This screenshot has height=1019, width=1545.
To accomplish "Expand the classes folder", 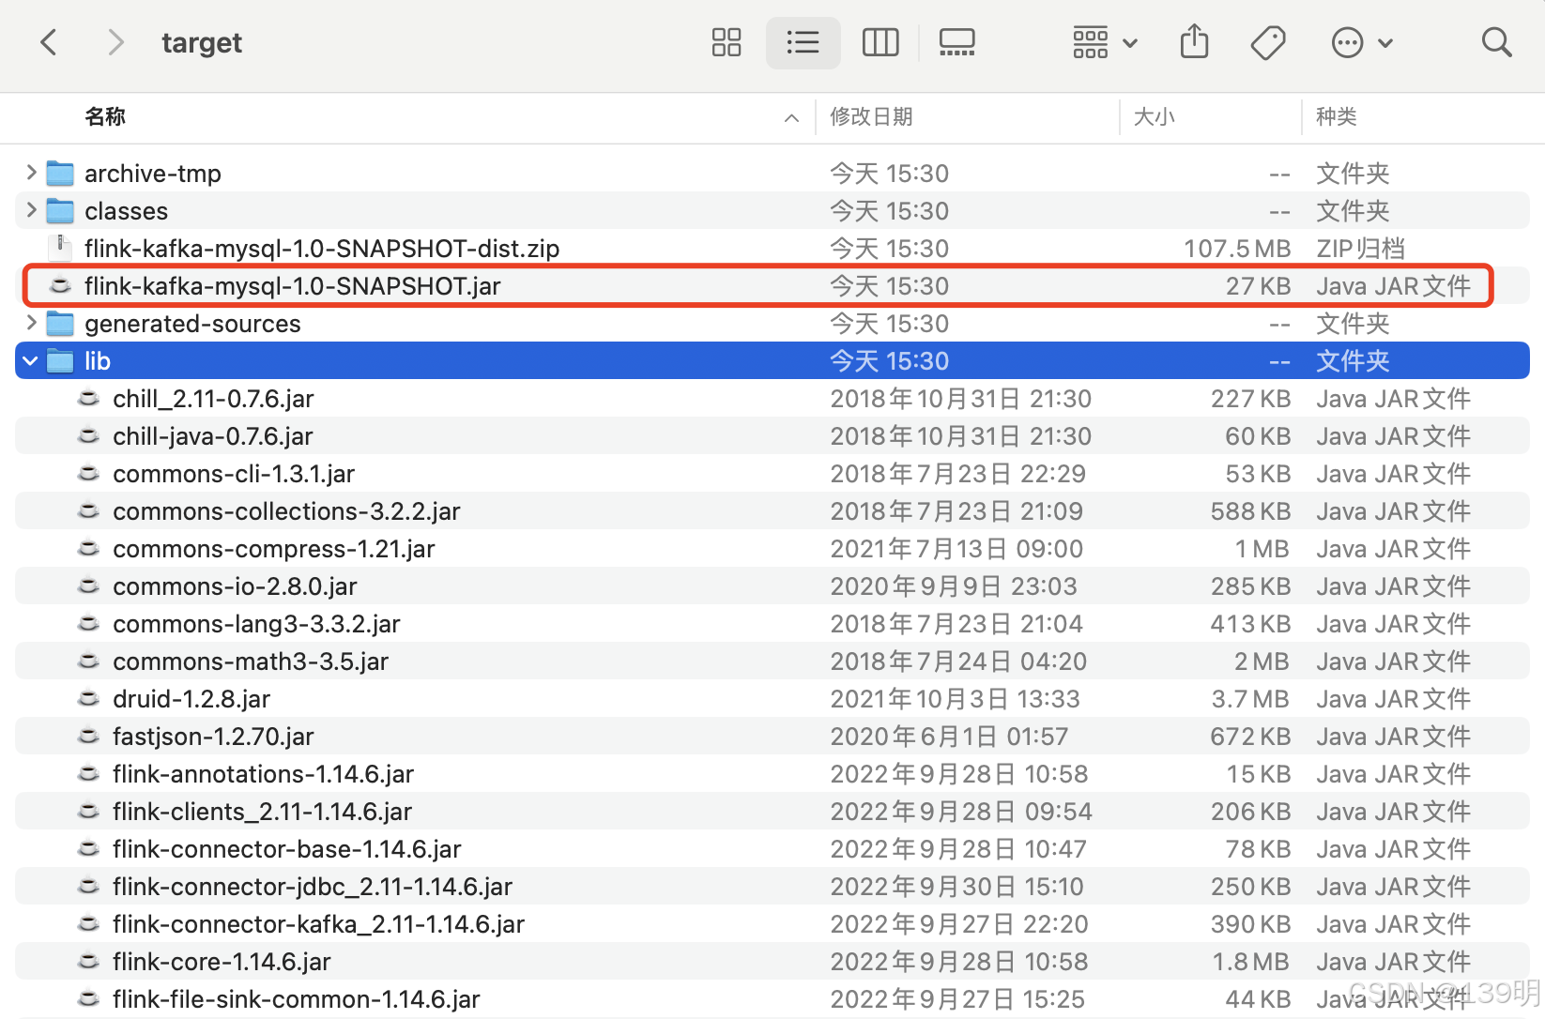I will [30, 210].
